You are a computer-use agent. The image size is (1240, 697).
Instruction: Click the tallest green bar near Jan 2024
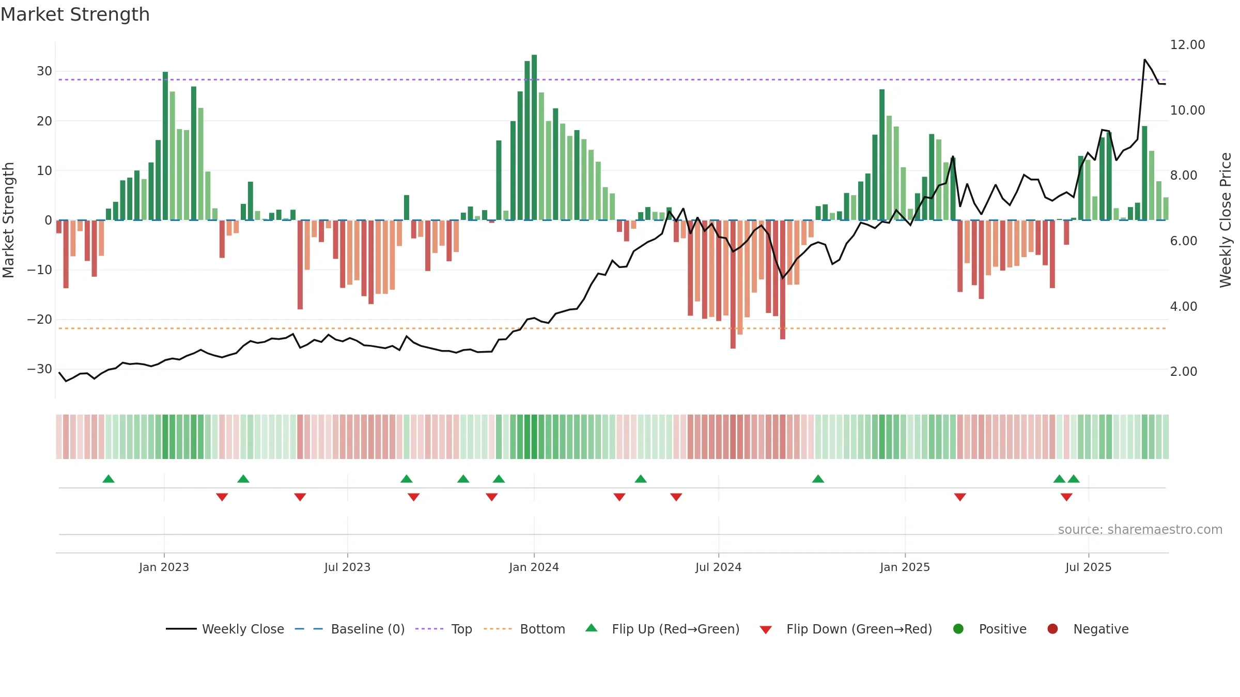tap(534, 137)
